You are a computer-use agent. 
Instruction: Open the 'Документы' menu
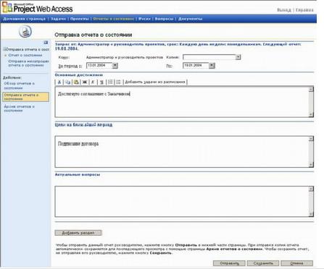click(190, 19)
